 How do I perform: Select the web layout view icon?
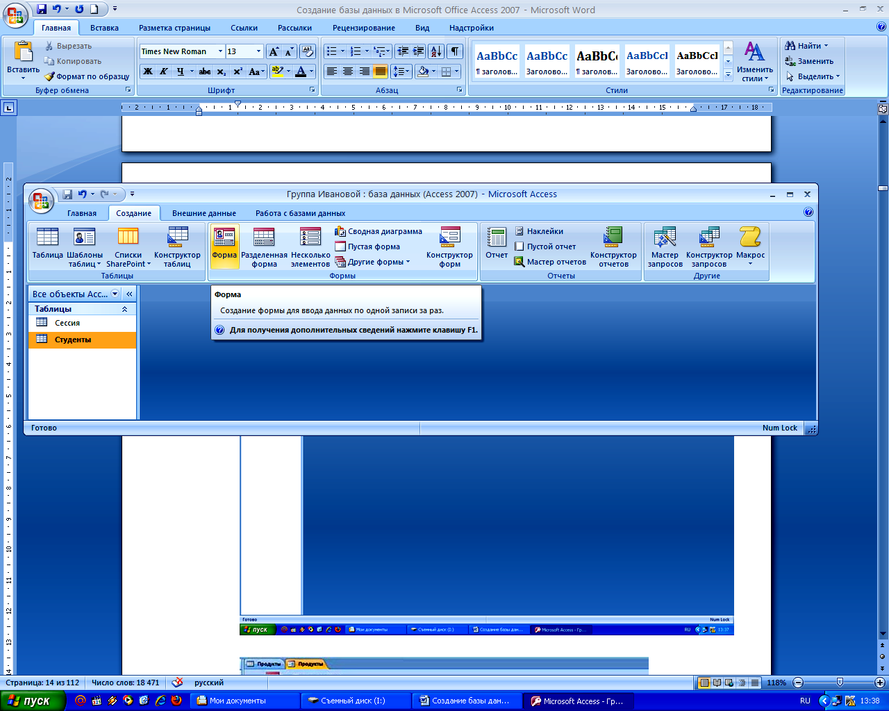click(x=729, y=683)
